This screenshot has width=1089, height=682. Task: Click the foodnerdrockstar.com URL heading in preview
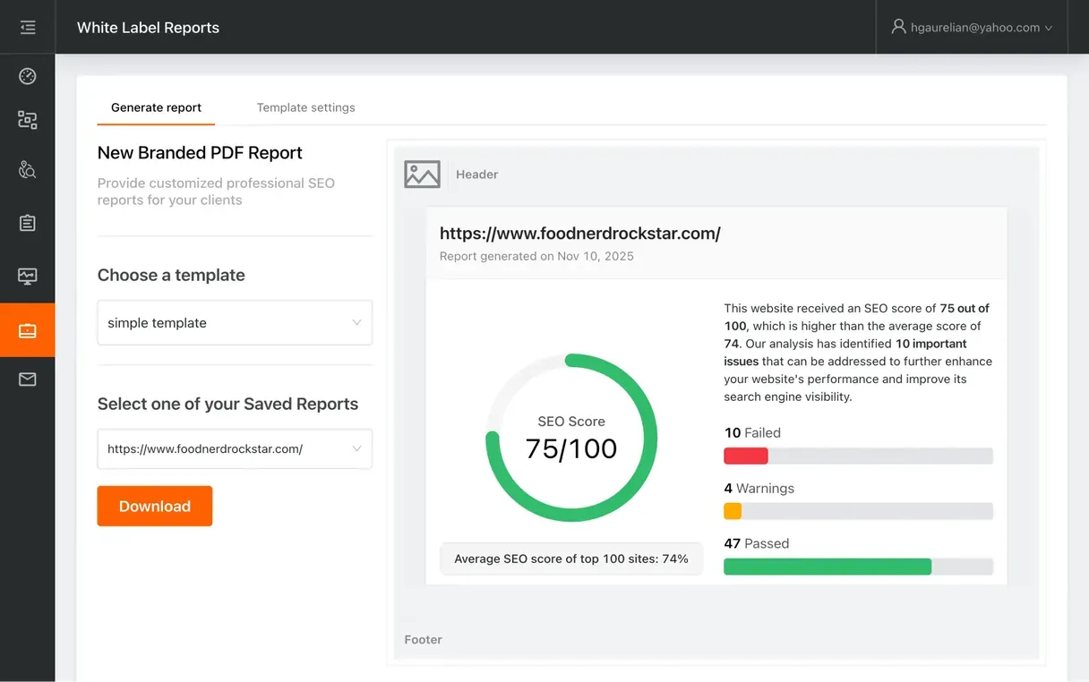[x=579, y=234]
